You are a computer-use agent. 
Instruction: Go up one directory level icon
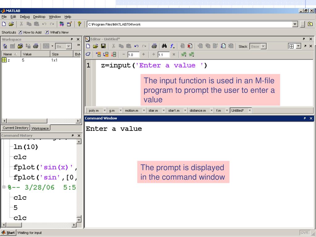click(x=310, y=24)
